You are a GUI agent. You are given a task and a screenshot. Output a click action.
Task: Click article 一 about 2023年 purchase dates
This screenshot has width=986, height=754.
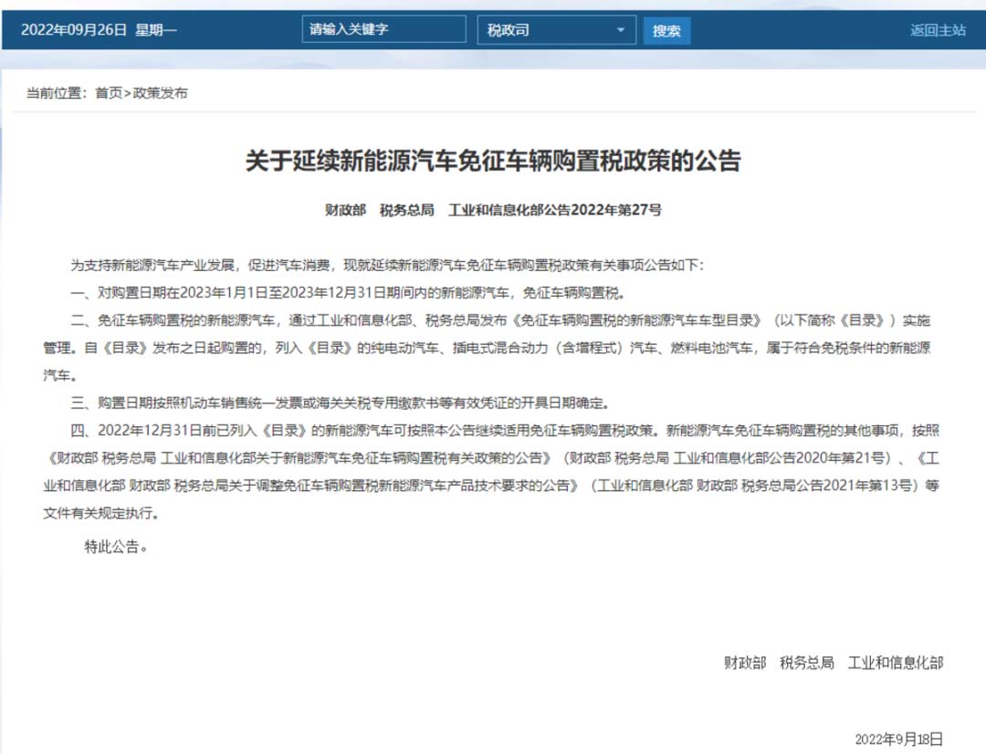[351, 293]
